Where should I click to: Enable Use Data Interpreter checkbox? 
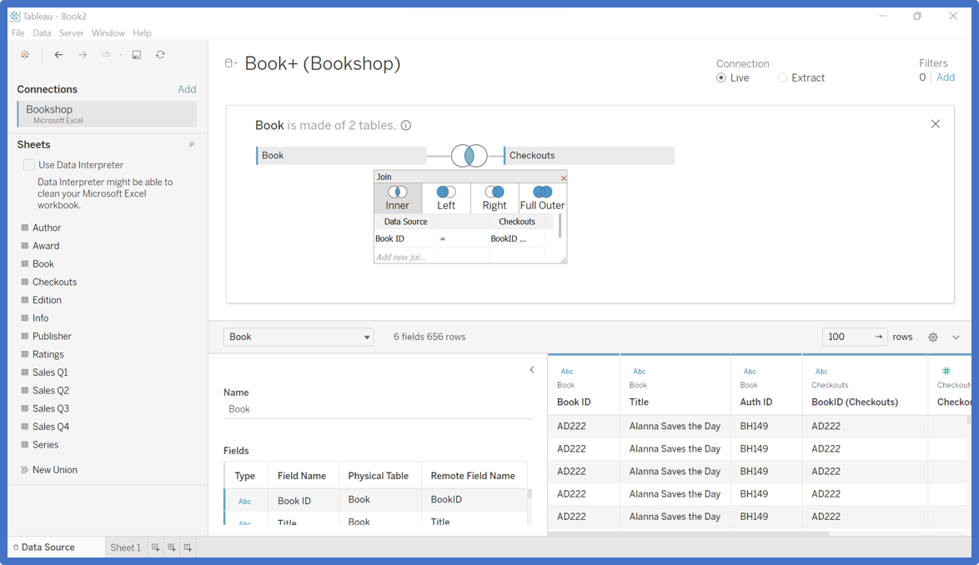[29, 165]
